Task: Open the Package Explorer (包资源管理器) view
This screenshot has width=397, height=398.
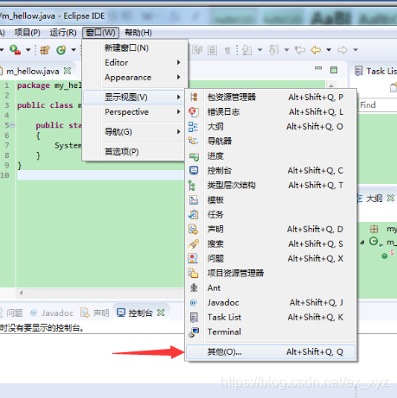Action: pyautogui.click(x=271, y=98)
